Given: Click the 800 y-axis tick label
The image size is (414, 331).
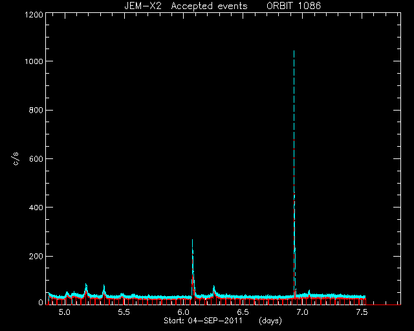Looking at the screenshot, I should coord(36,110).
